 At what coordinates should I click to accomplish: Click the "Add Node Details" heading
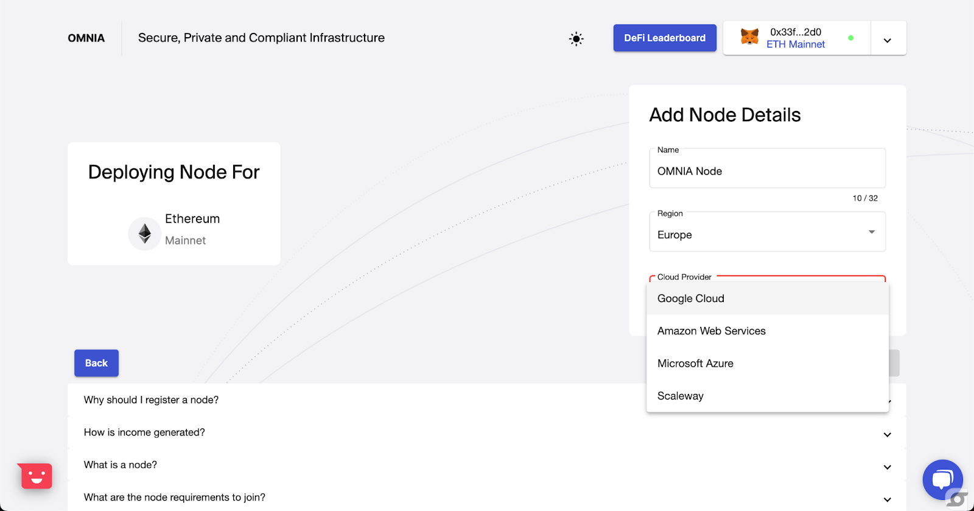[725, 115]
